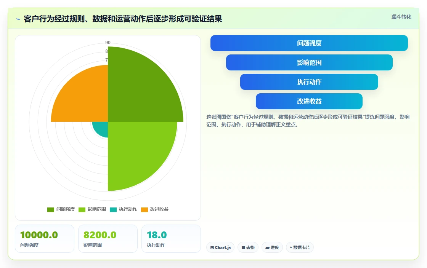The height and width of the screenshot is (268, 427).
Task: Open the 18.0 执行动作 data card
Action: pos(171,239)
